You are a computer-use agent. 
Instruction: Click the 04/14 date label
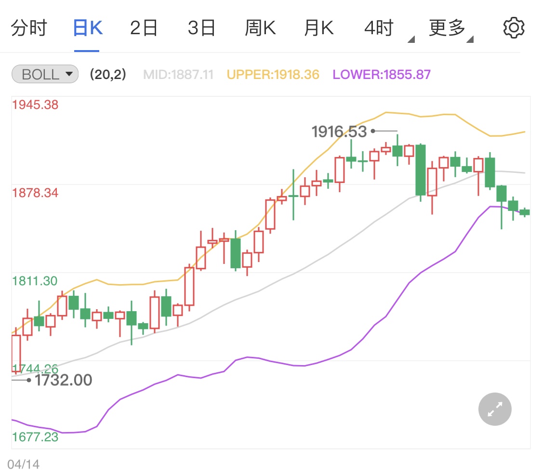23,464
